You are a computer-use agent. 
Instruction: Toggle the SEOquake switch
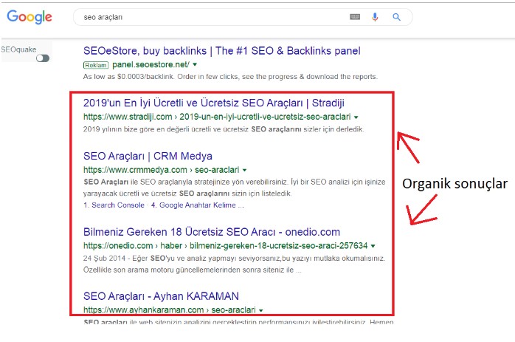pos(43,58)
